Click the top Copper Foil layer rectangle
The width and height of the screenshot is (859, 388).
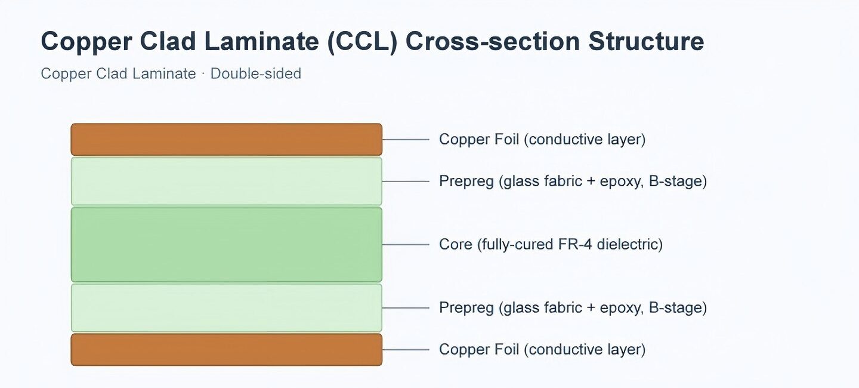pyautogui.click(x=227, y=139)
